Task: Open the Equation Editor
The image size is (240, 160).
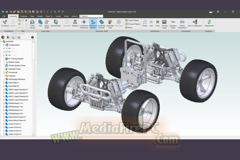Action: click(173, 24)
